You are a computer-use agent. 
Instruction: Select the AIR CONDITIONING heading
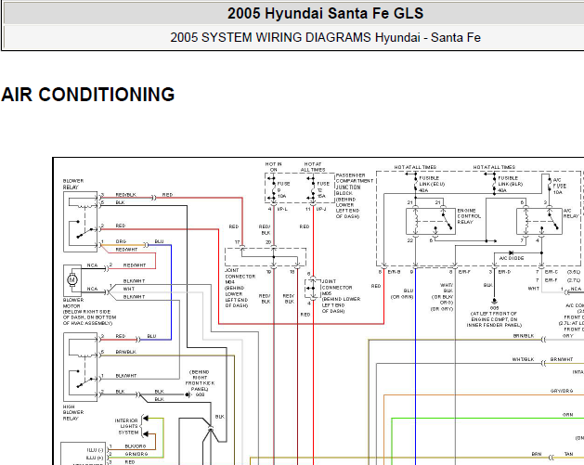click(x=88, y=95)
